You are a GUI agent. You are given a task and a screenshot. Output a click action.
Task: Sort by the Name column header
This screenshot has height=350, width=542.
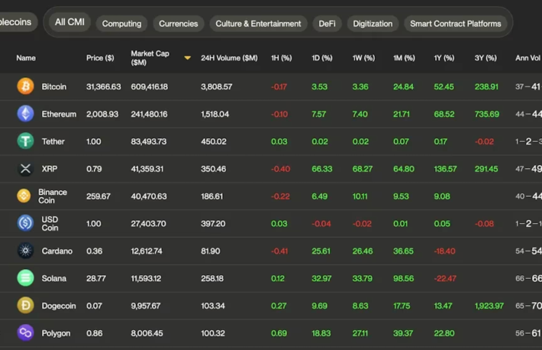click(26, 58)
